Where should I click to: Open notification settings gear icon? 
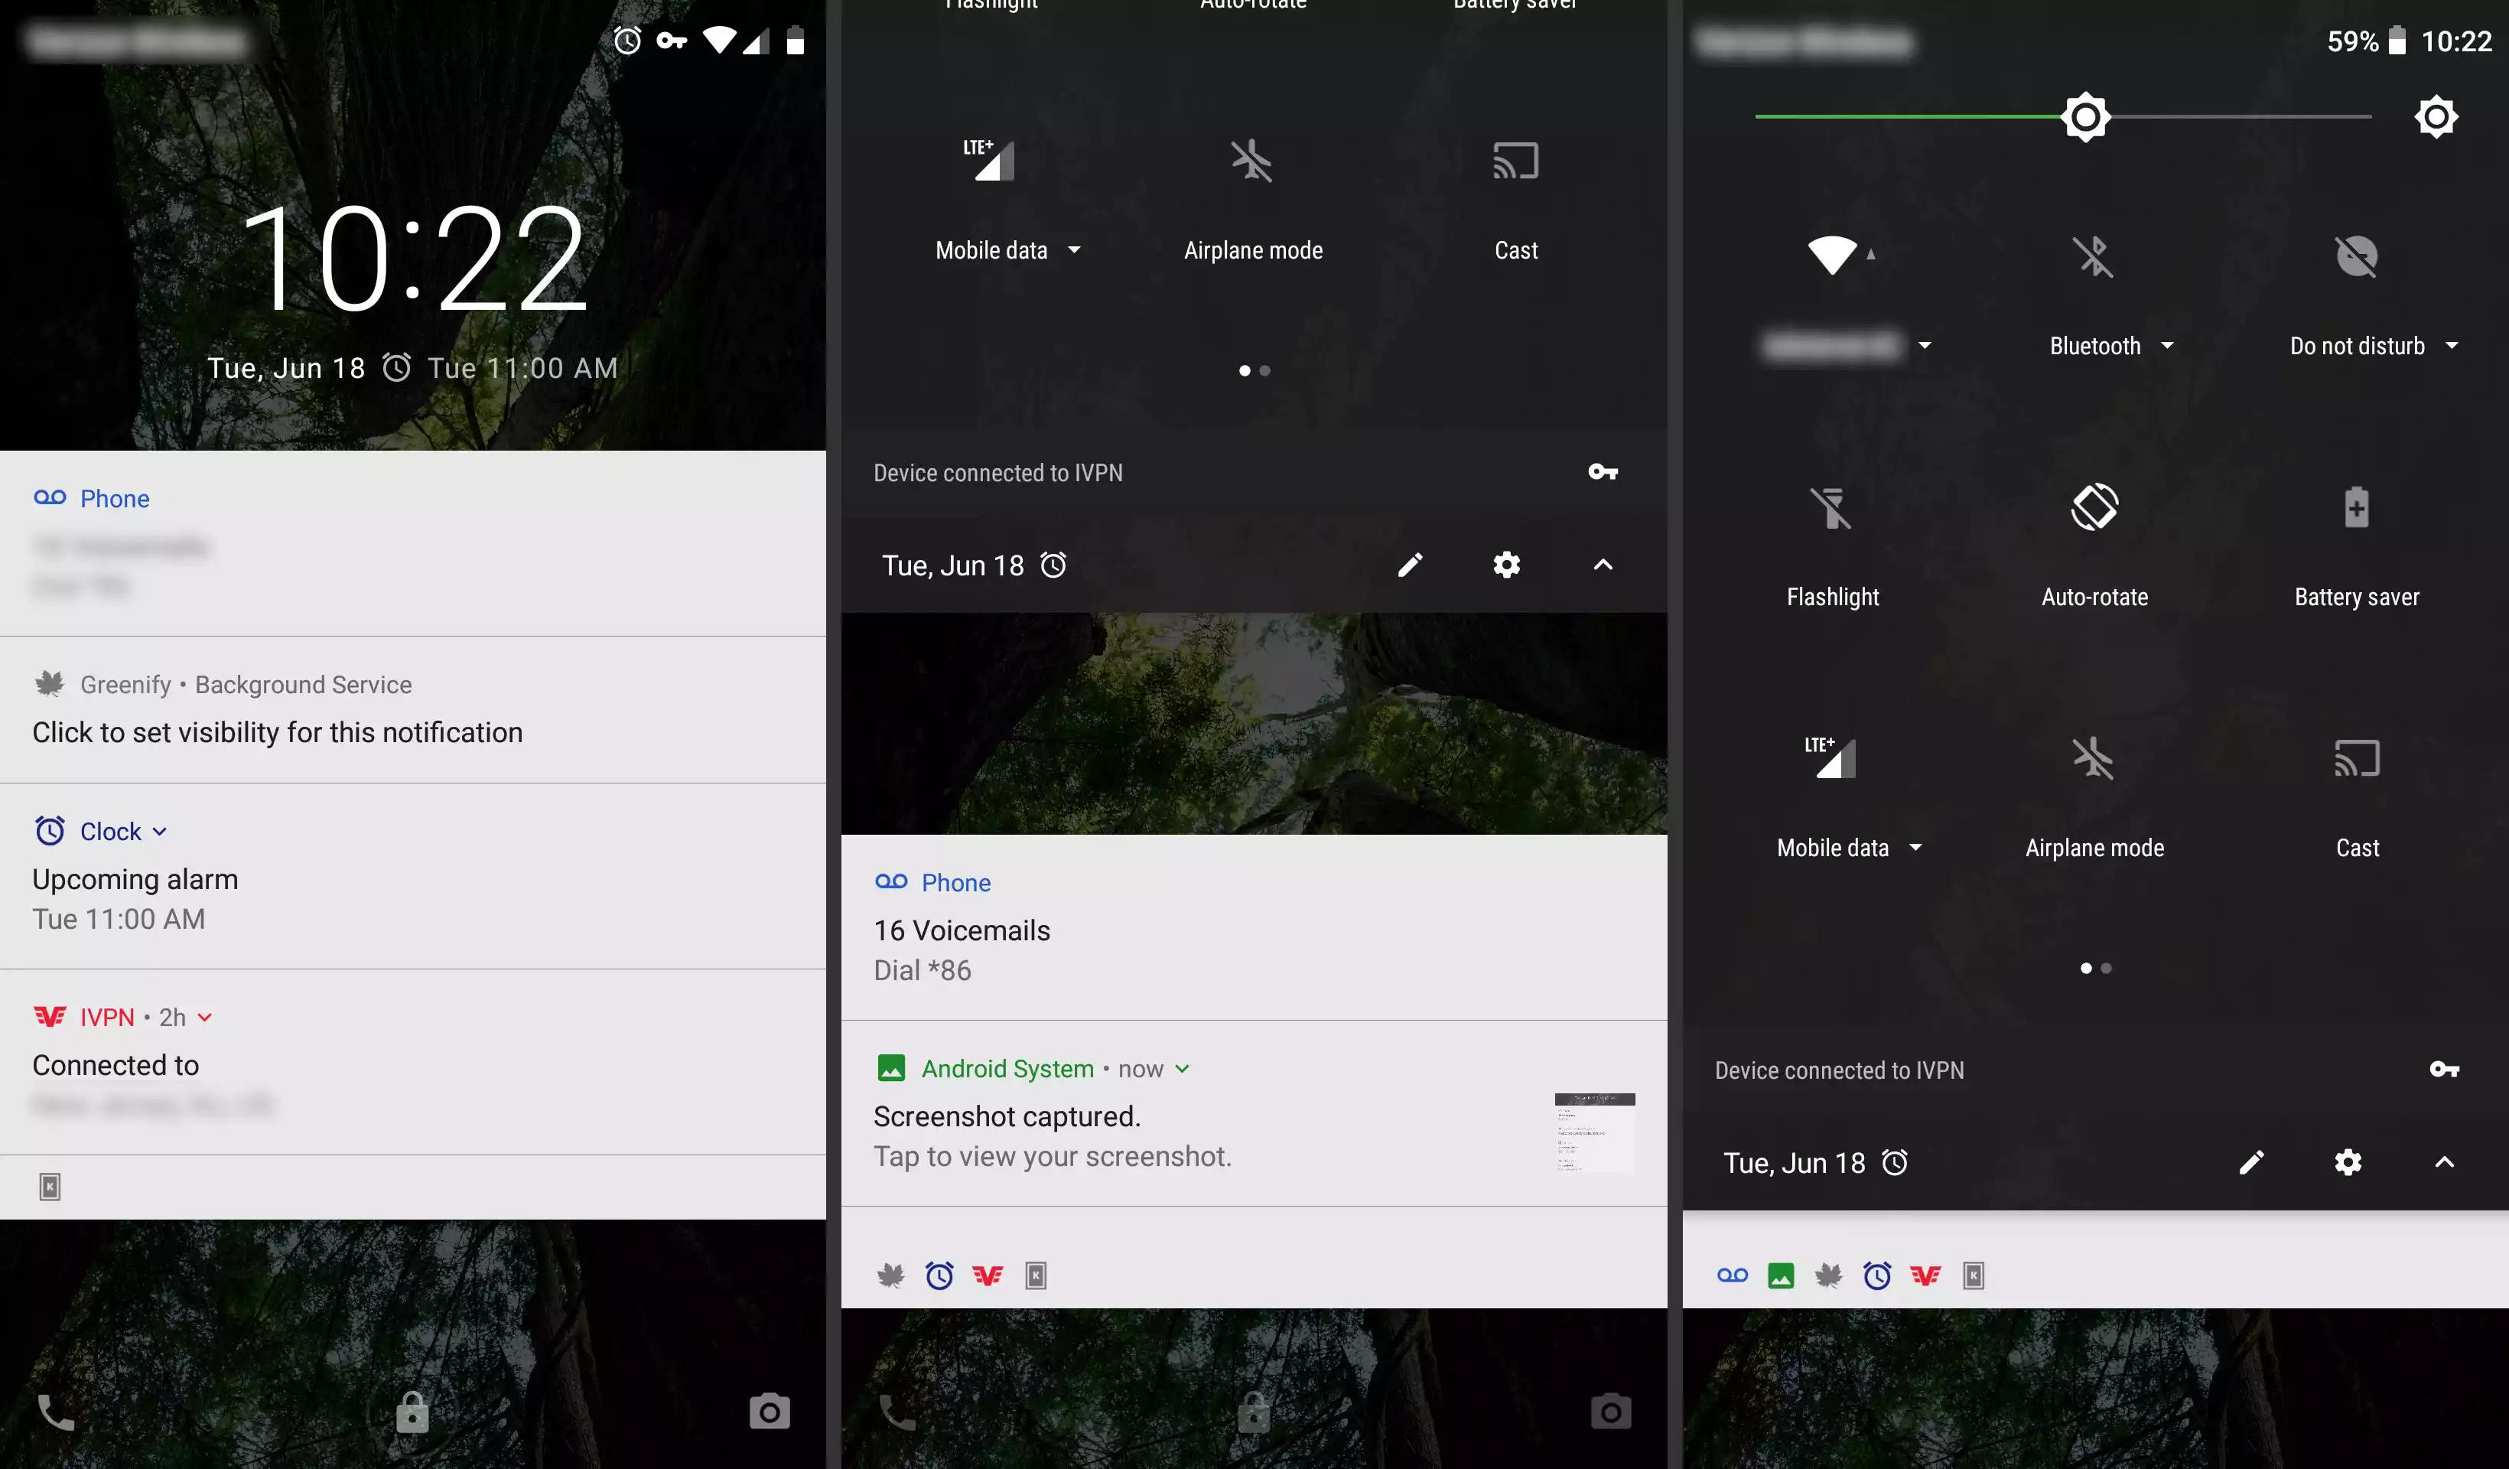click(1505, 565)
